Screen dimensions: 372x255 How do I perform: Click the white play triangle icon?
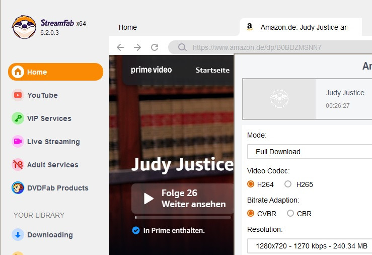(x=149, y=199)
